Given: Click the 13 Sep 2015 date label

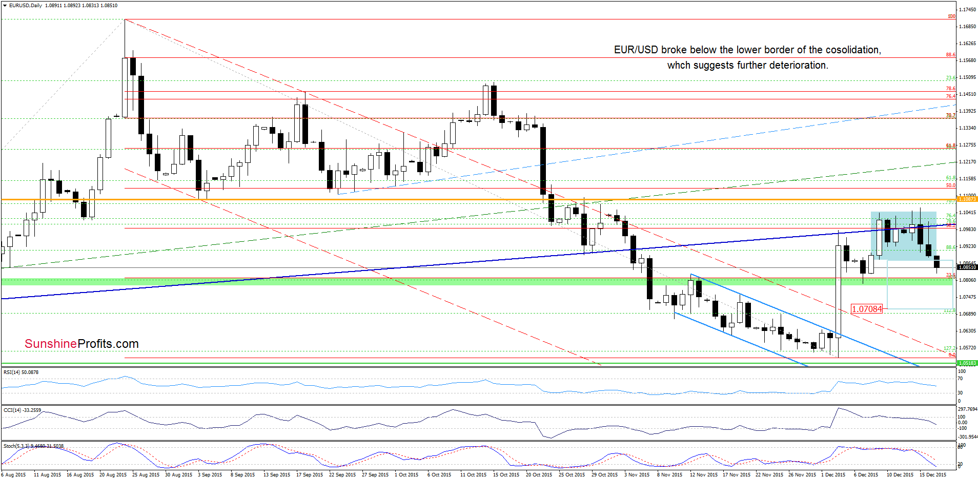Looking at the screenshot, I should [x=277, y=475].
